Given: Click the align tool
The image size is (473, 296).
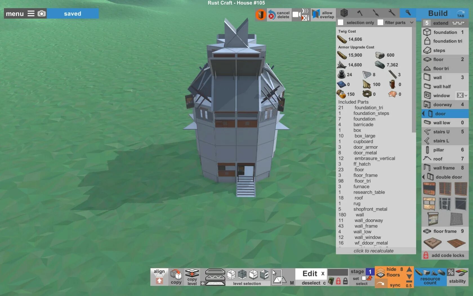Looking at the screenshot, I should point(159,277).
